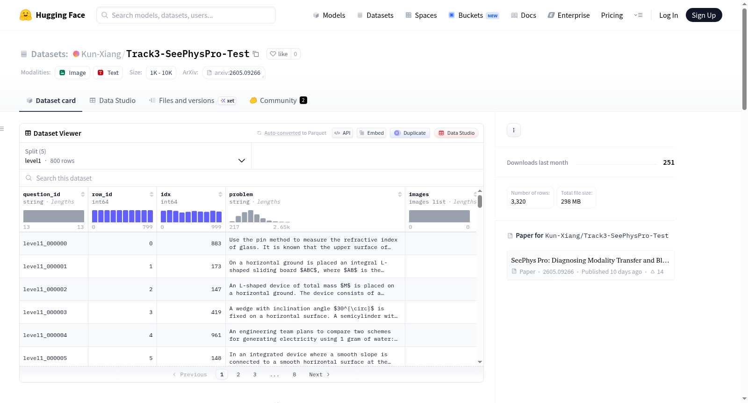Switch to the Data Studio tab
Viewport: 748px width, 403px height.
[x=113, y=101]
